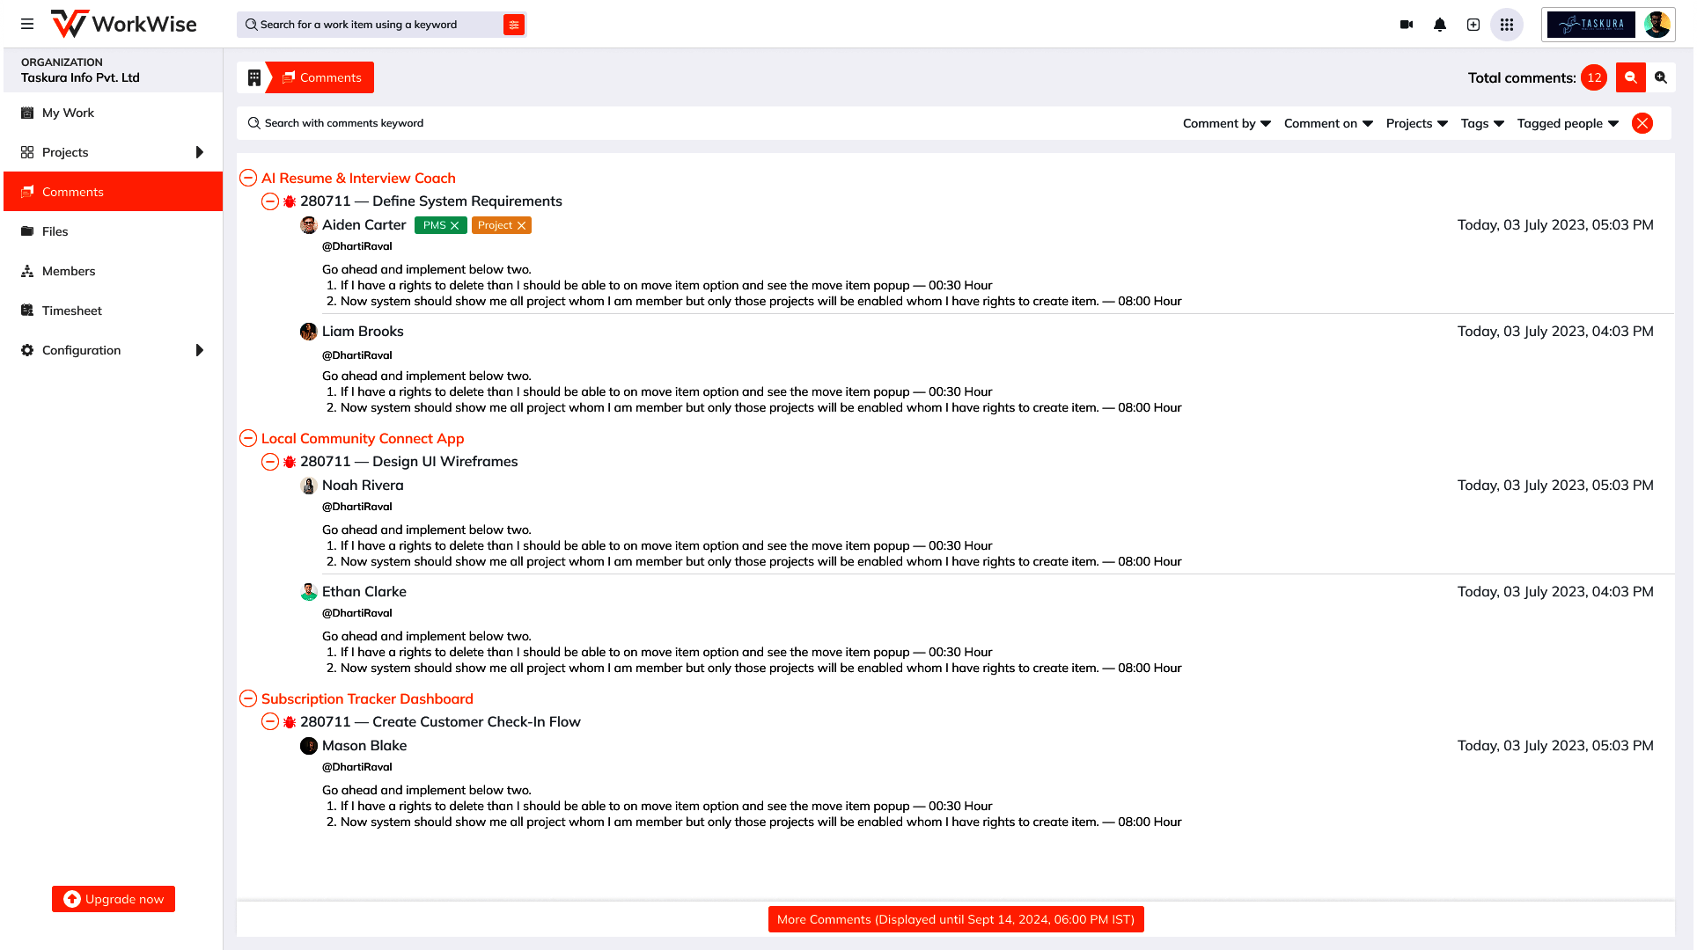Open Members in the sidebar
The width and height of the screenshot is (1697, 950).
[x=69, y=271]
